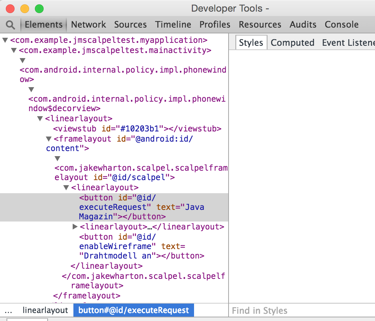Screen dimensions: 375x321
Task: Open the Resources tab
Action: pyautogui.click(x=260, y=25)
